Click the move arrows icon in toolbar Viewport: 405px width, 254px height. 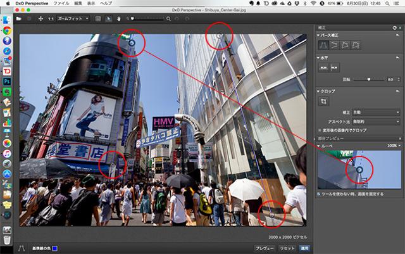coord(40,19)
